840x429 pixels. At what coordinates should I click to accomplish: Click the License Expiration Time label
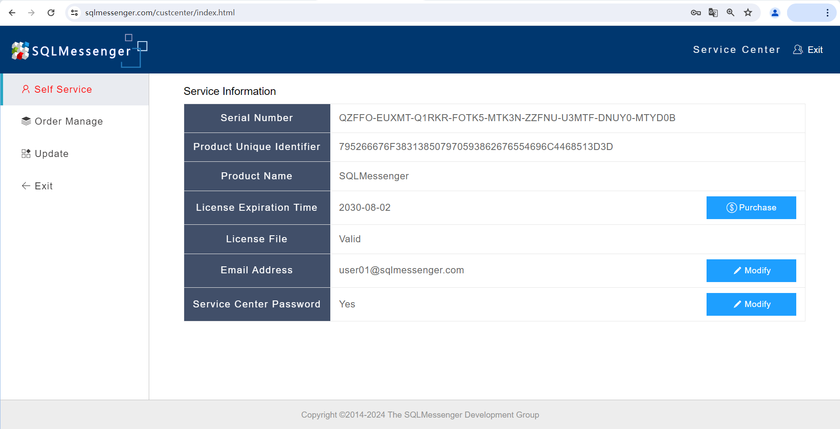click(x=257, y=208)
